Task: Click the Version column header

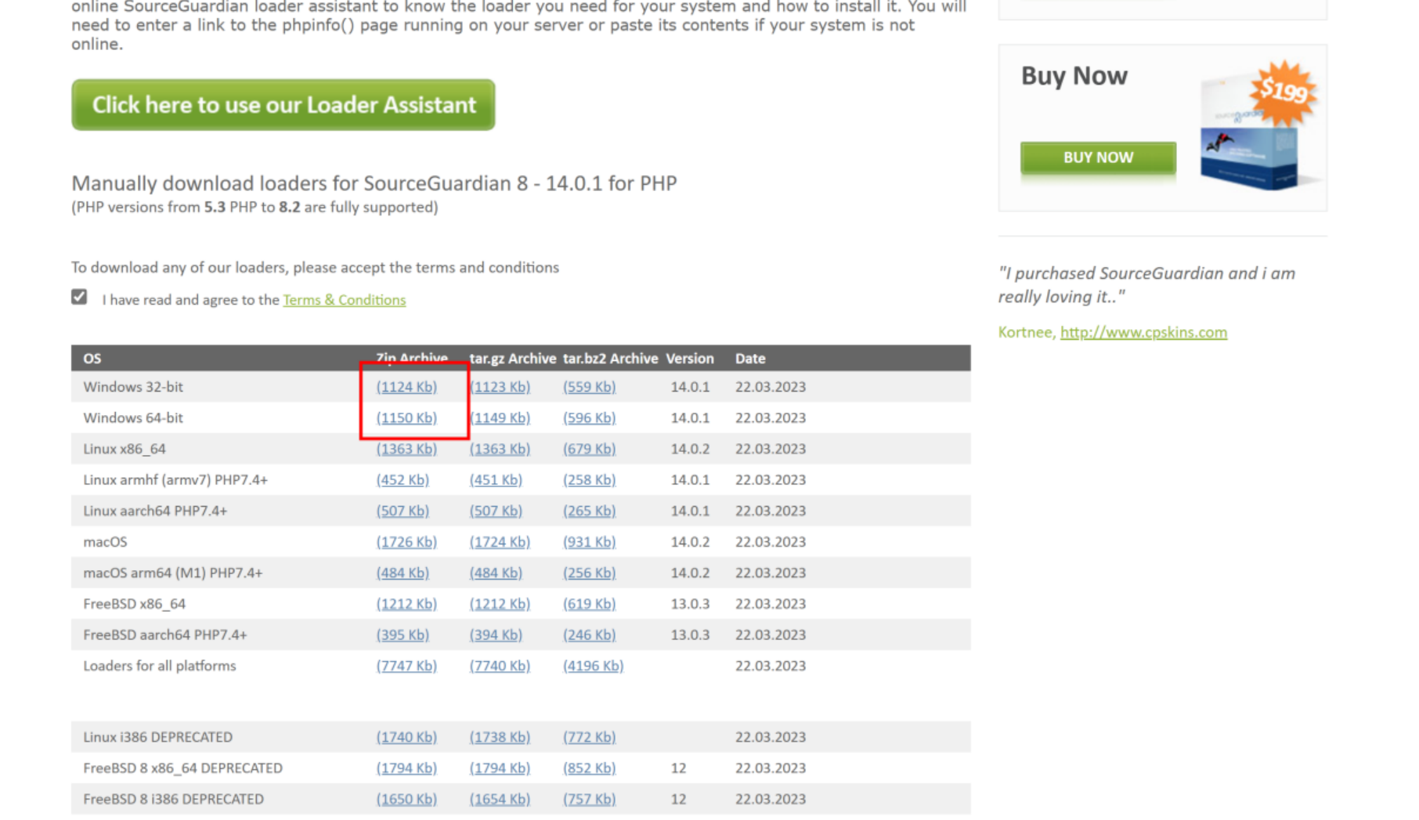Action: (x=690, y=359)
